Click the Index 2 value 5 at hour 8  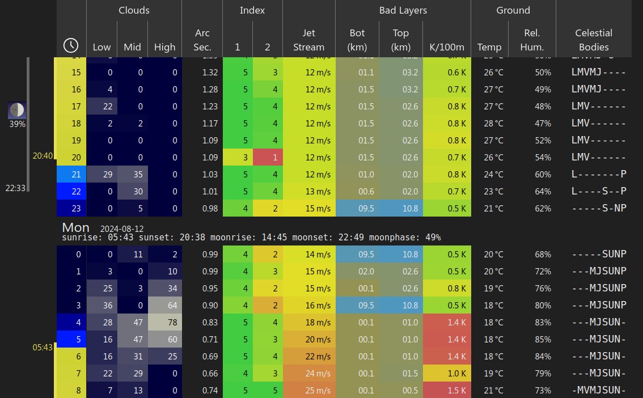(x=268, y=390)
